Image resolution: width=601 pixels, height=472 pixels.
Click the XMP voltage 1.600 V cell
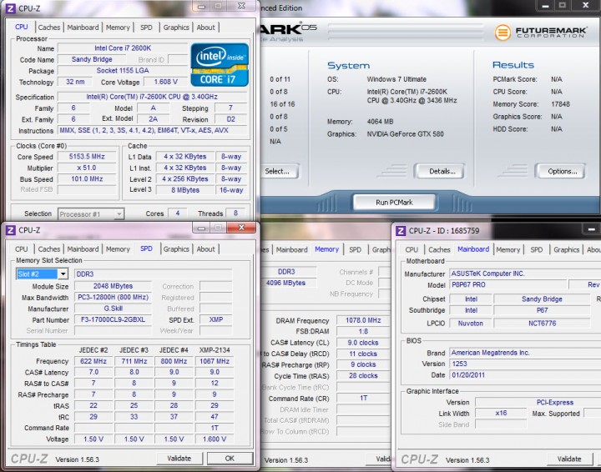(x=215, y=439)
